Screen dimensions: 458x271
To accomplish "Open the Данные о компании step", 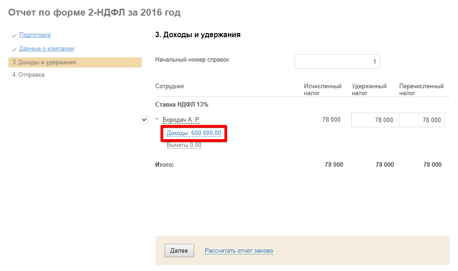I will (x=46, y=49).
